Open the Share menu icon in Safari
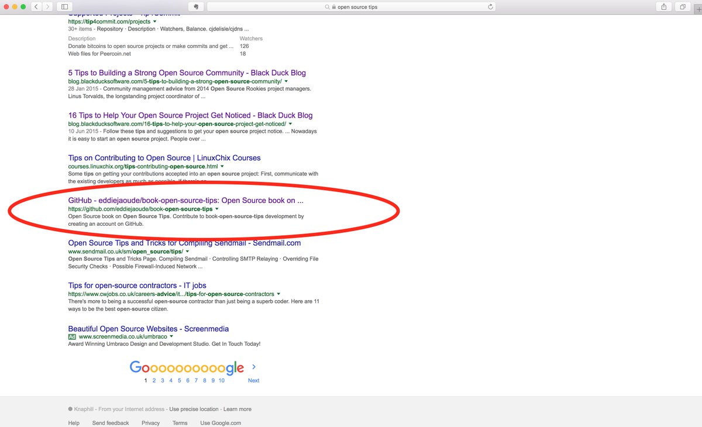The width and height of the screenshot is (702, 427). click(x=663, y=6)
